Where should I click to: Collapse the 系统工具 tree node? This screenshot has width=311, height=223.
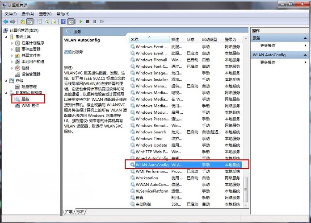(x=6, y=37)
